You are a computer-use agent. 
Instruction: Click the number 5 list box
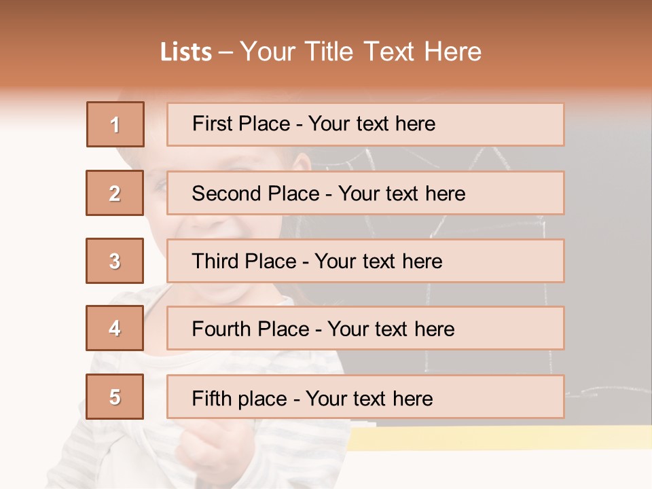click(115, 397)
